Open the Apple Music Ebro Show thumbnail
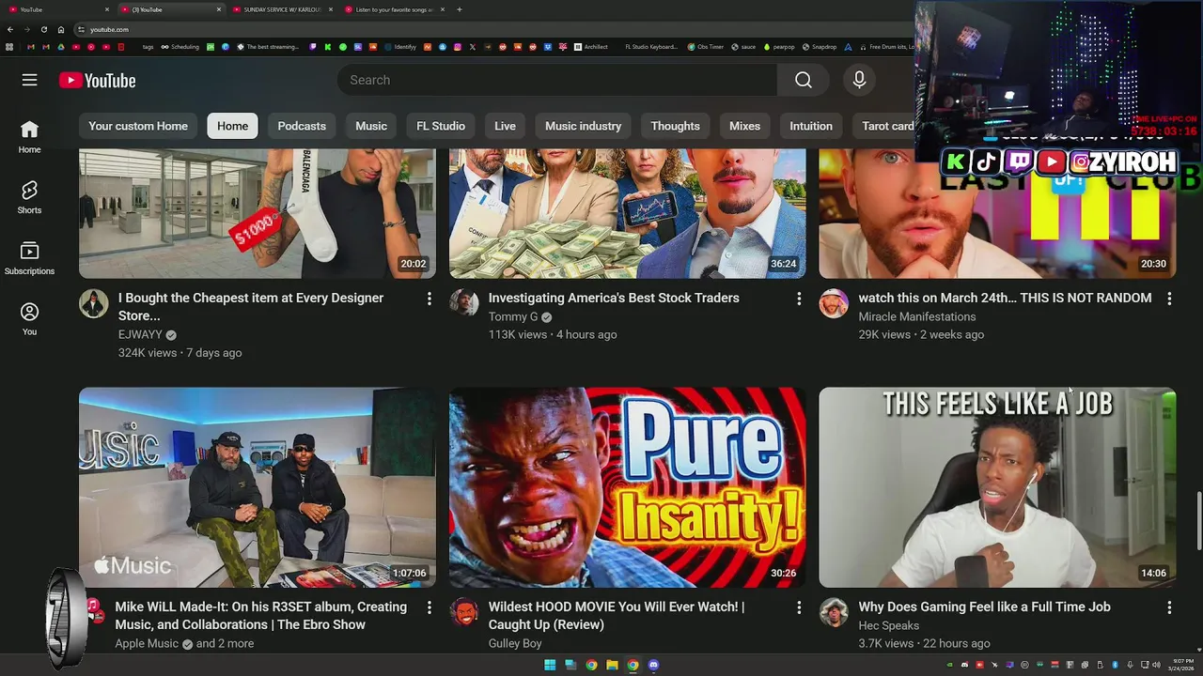Viewport: 1203px width, 676px height. pos(258,487)
